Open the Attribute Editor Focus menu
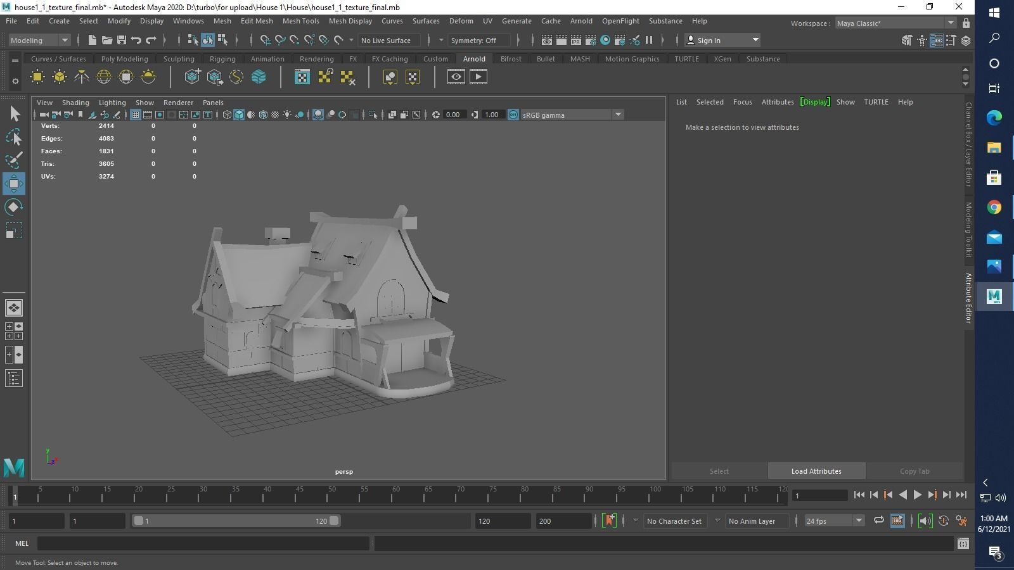The image size is (1014, 570). [742, 102]
